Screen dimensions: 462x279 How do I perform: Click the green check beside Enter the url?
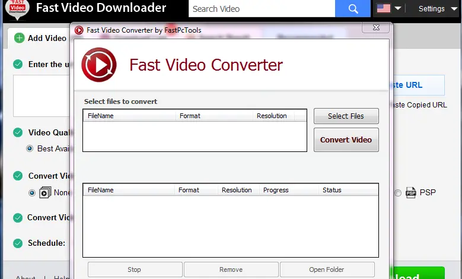click(18, 64)
